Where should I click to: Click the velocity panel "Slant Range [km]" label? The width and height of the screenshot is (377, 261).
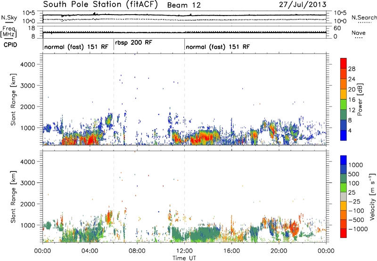[x=13, y=196]
